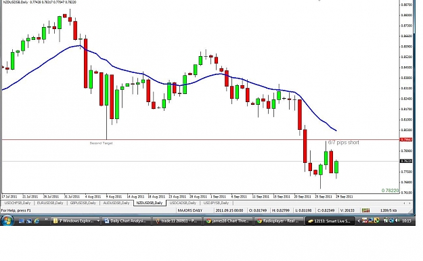
Task: Click 'For Help, press F1' status text
Action: pos(16,210)
